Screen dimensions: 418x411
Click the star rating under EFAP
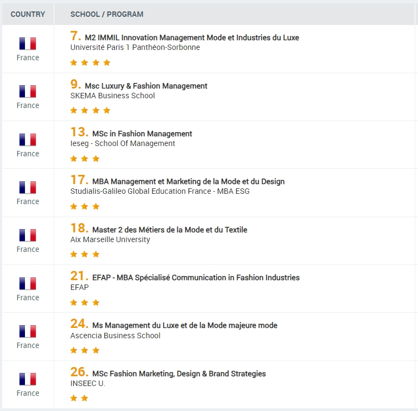(85, 302)
